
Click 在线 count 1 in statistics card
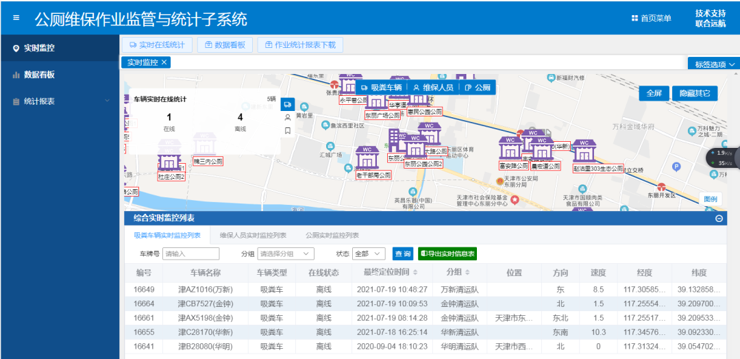click(x=169, y=117)
